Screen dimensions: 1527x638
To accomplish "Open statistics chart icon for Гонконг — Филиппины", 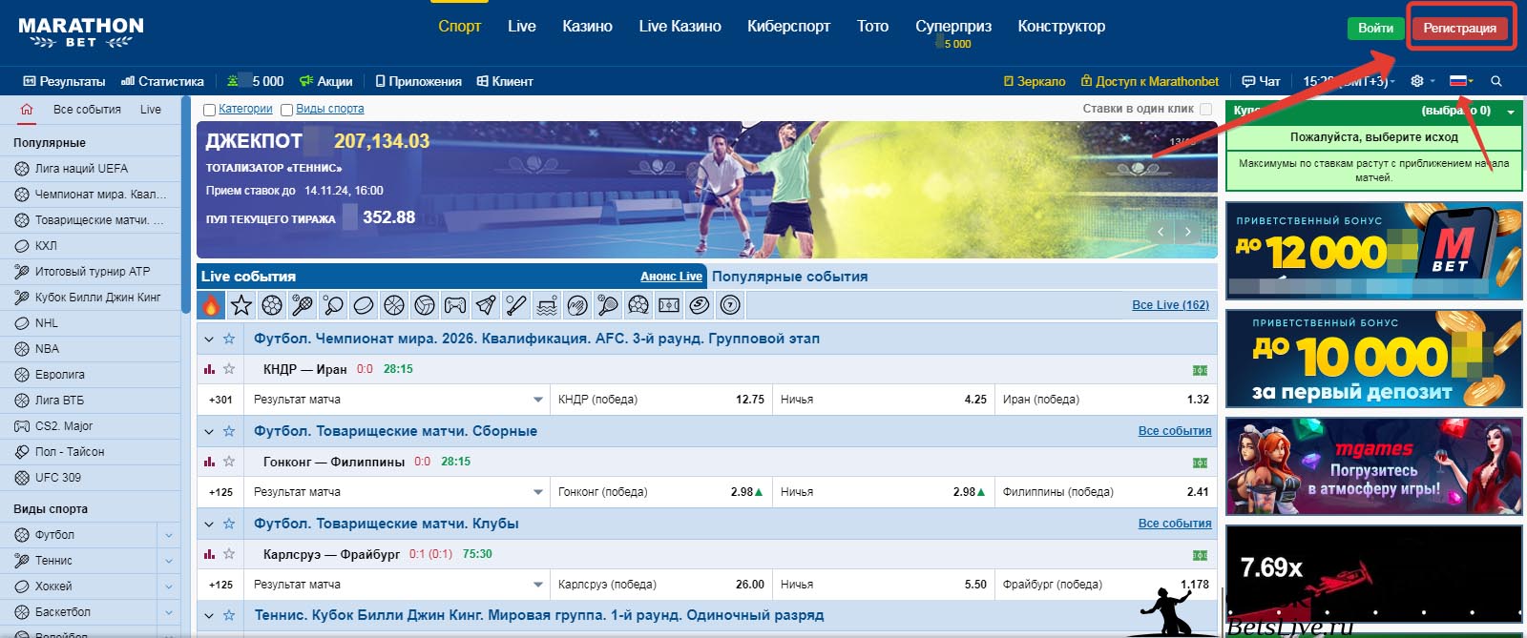I will point(209,462).
